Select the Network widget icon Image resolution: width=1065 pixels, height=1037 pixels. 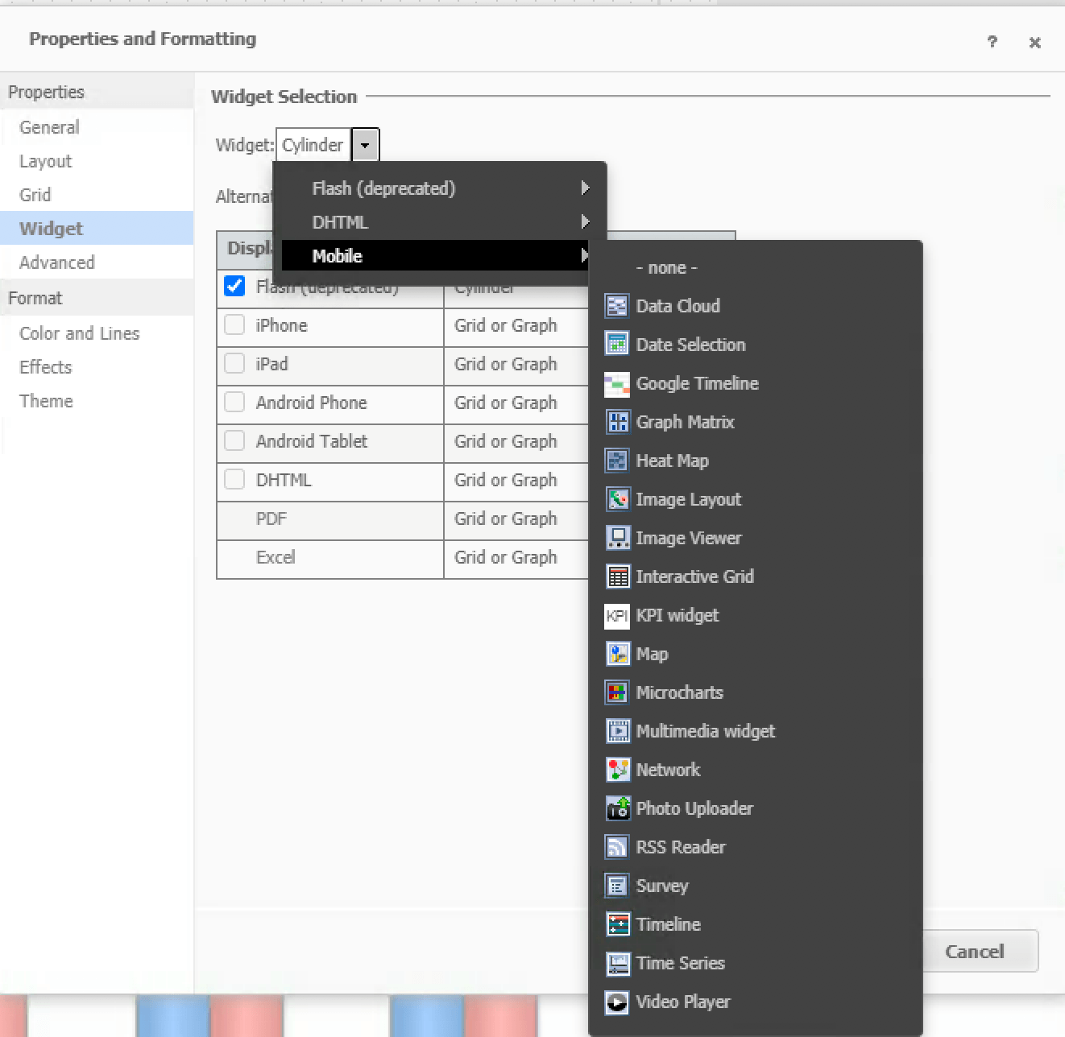click(x=617, y=770)
